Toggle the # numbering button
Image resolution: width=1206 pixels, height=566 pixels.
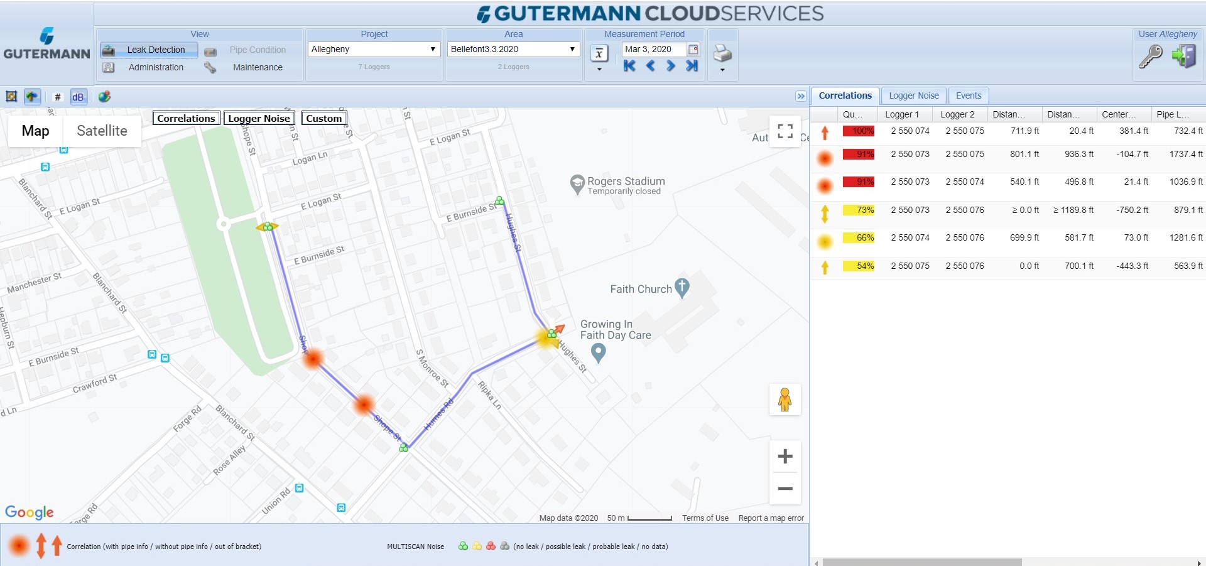(x=58, y=97)
